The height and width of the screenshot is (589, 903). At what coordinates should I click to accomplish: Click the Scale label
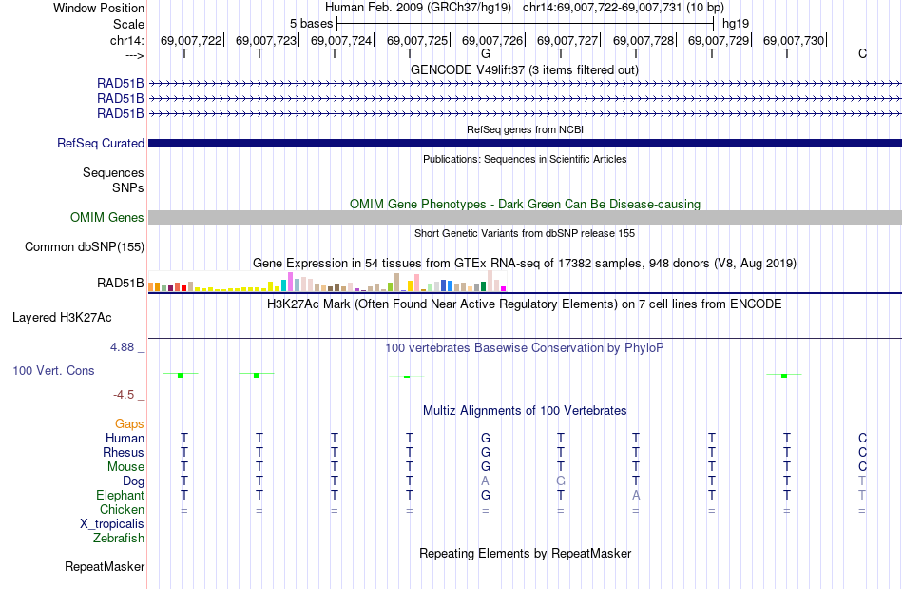click(x=128, y=24)
